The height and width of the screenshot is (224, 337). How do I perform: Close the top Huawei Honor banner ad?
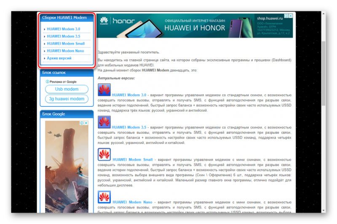pyautogui.click(x=291, y=16)
